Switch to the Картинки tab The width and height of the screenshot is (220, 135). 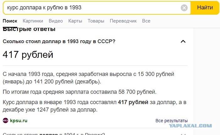[33, 21]
